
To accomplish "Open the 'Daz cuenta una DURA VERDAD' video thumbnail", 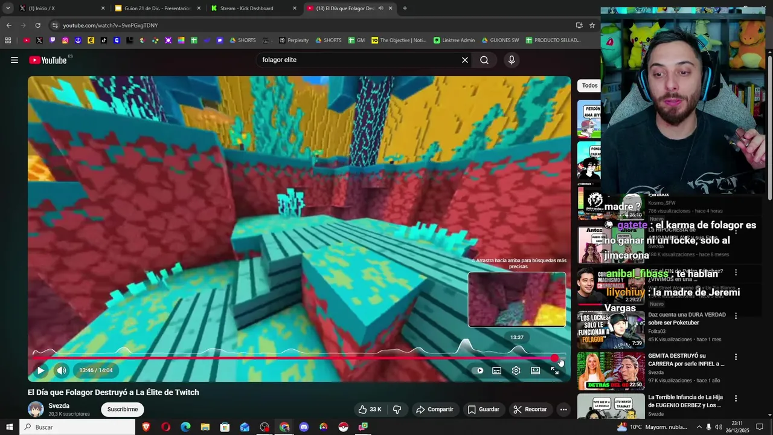I will (611, 330).
